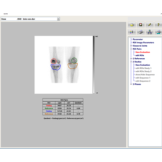This screenshot has width=162, height=162.
Task: Open ROI Image Parameters item
Action: [143, 43]
